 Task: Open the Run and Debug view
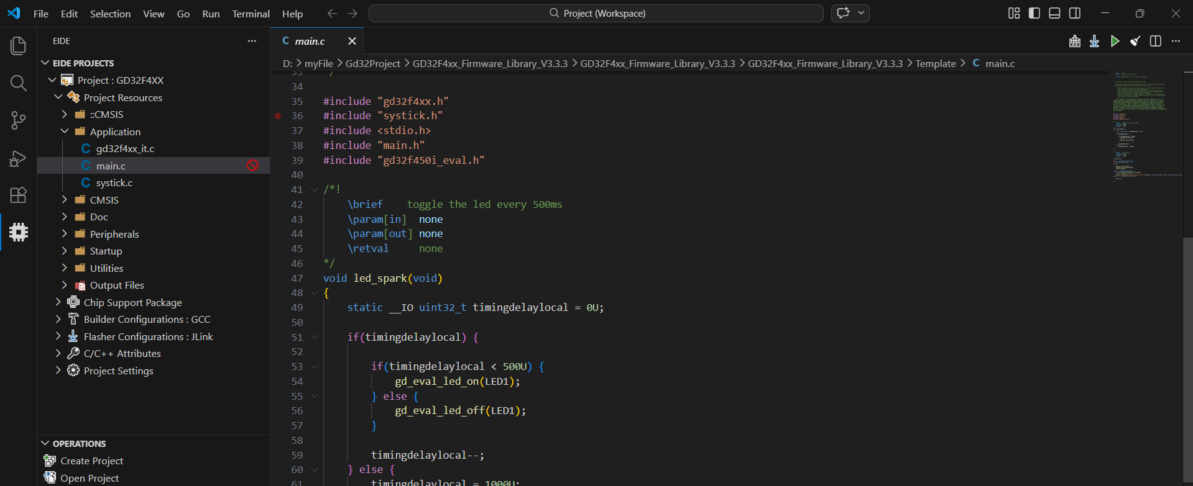(18, 158)
